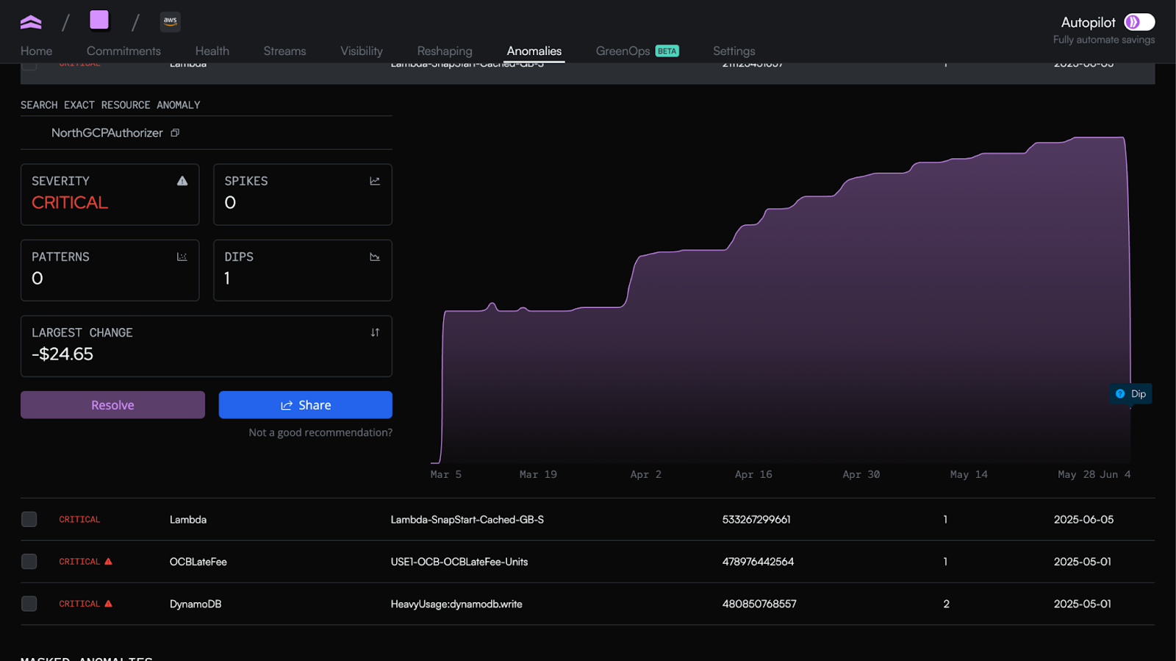This screenshot has height=661, width=1176.
Task: Click account ID 478976442564
Action: 758,562
